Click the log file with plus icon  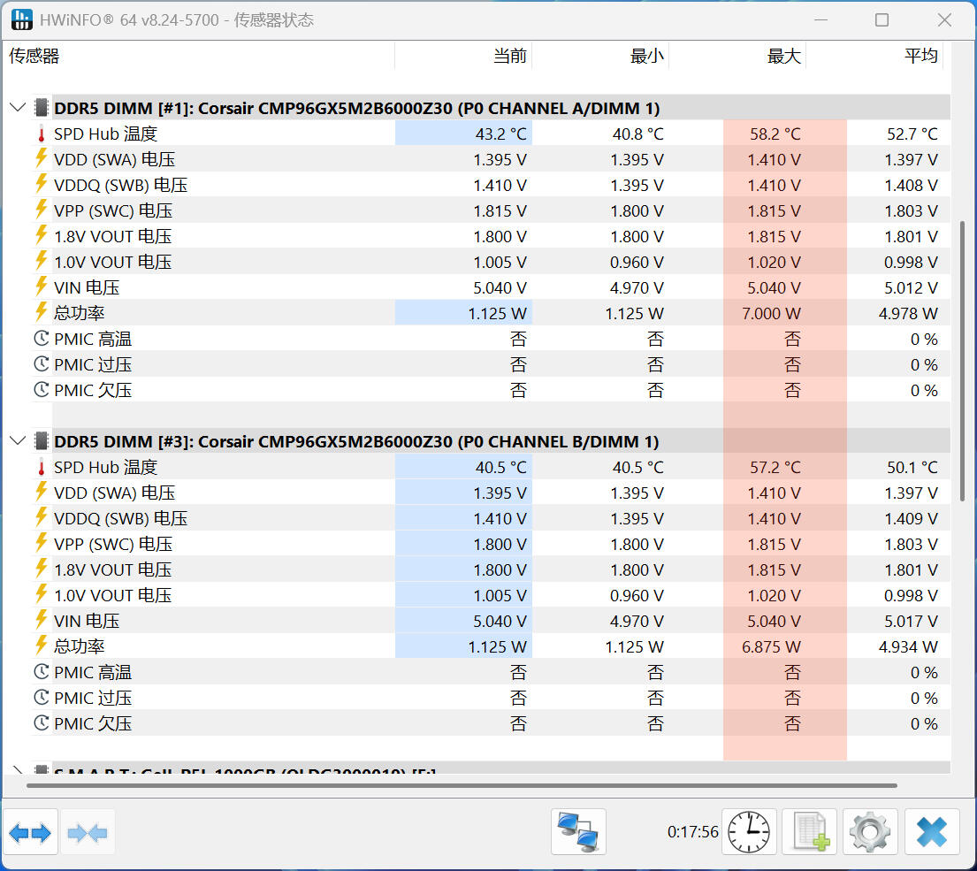point(810,832)
